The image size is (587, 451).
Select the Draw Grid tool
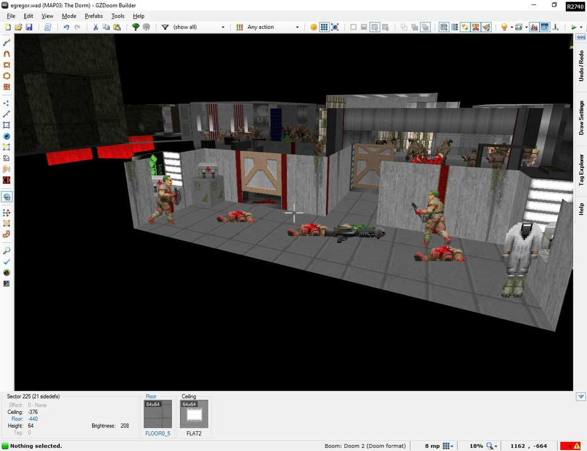tap(6, 87)
